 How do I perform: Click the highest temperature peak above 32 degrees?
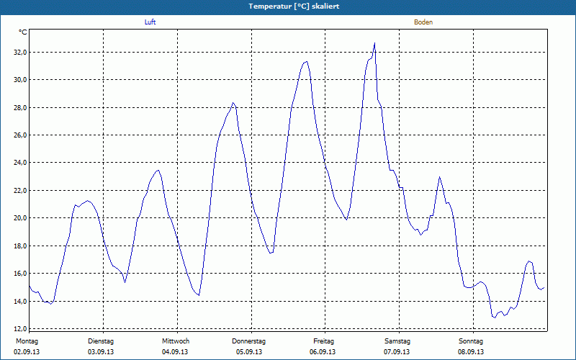coord(374,43)
